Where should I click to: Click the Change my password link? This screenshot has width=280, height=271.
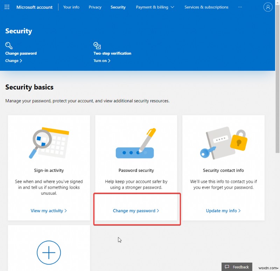pyautogui.click(x=136, y=211)
